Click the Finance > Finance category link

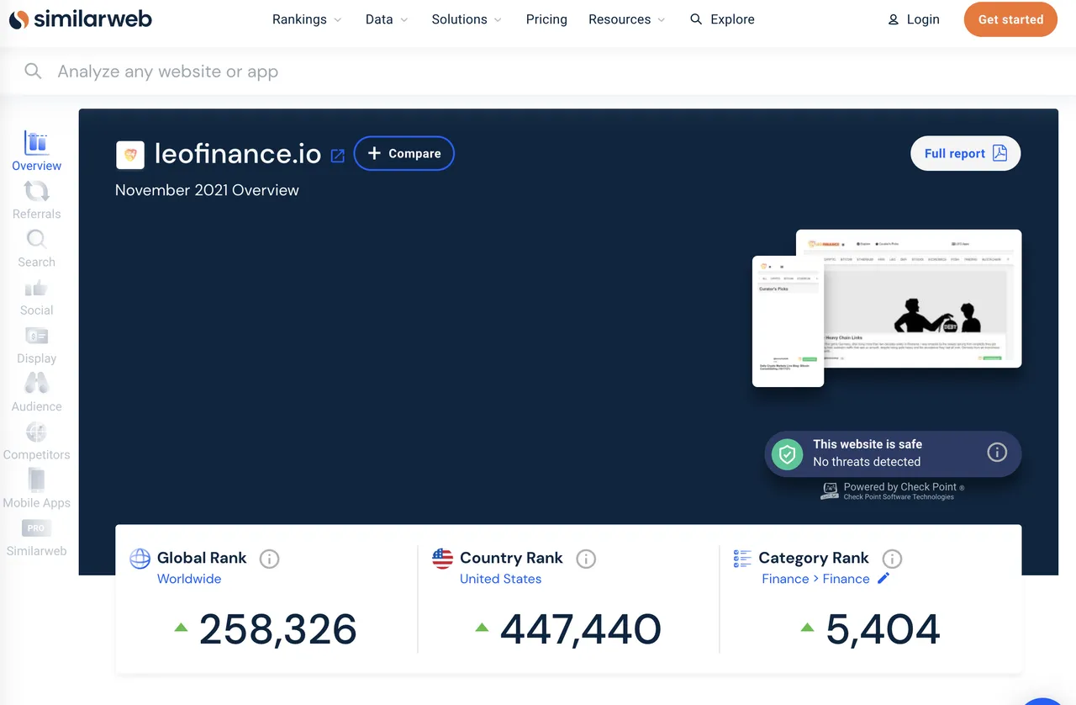(815, 579)
